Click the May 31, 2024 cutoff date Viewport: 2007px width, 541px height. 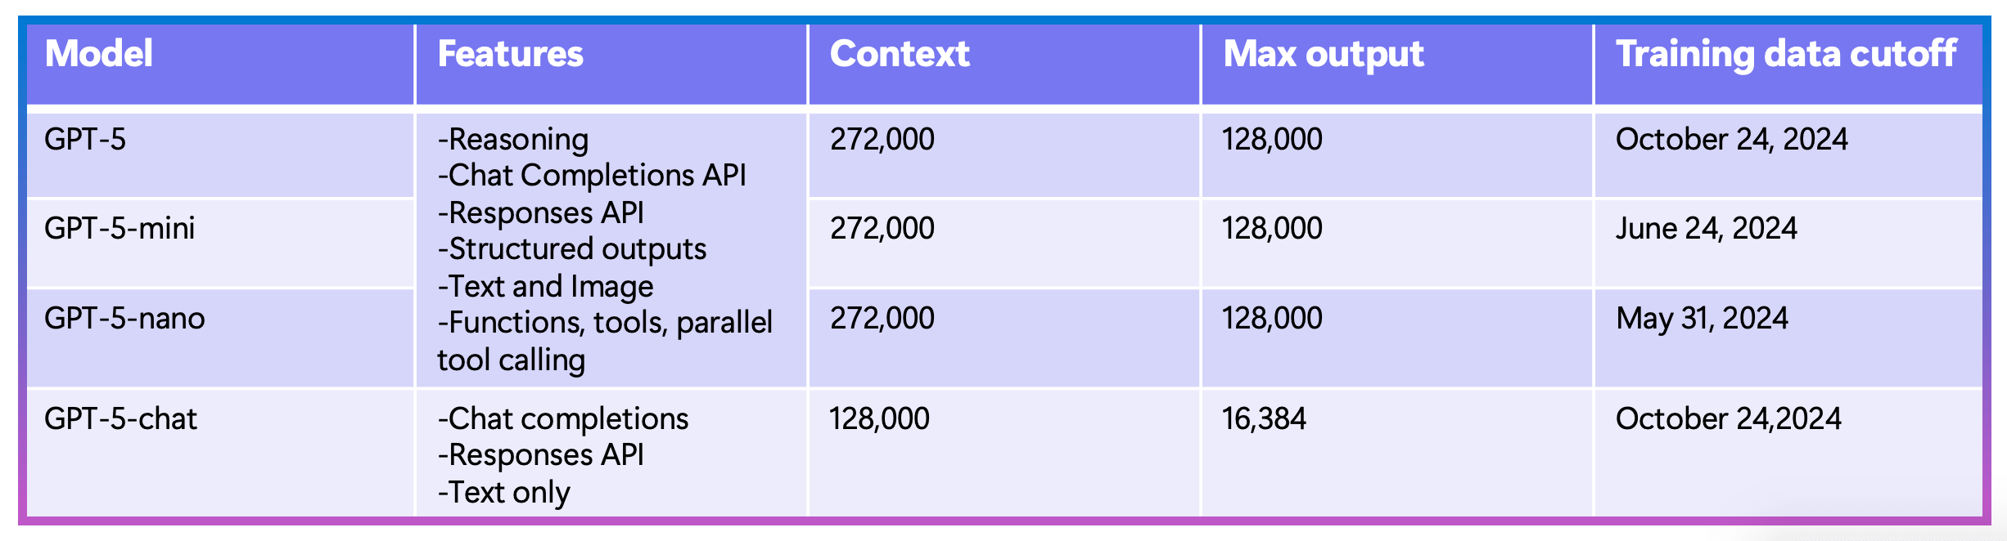1703,319
